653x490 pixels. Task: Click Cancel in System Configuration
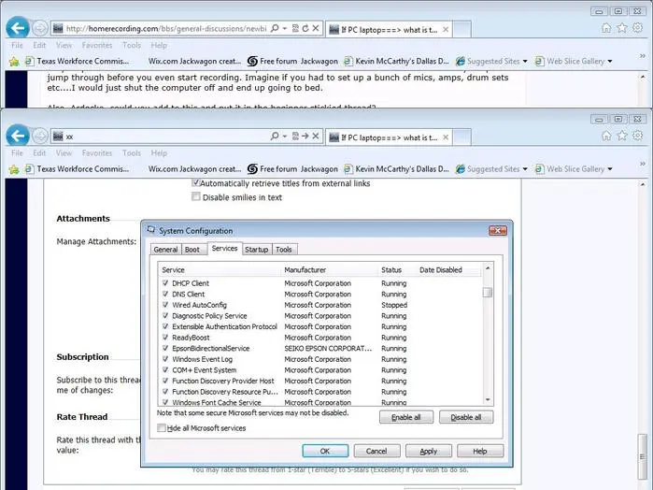[x=376, y=451]
